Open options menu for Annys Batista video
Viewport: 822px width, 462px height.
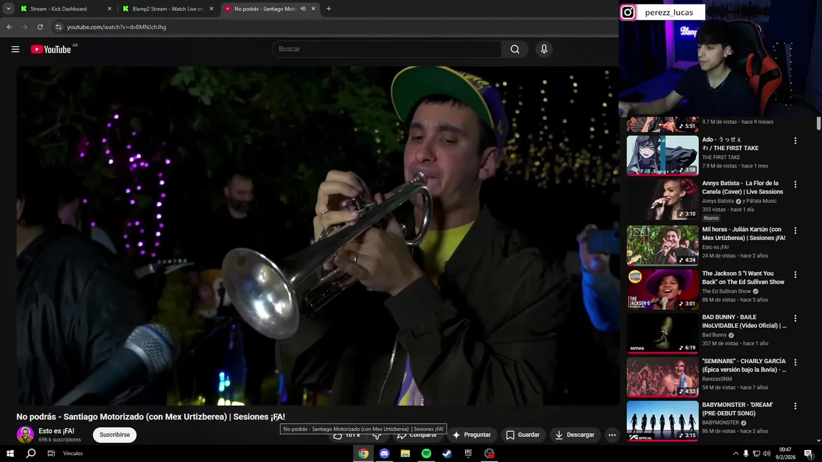795,184
